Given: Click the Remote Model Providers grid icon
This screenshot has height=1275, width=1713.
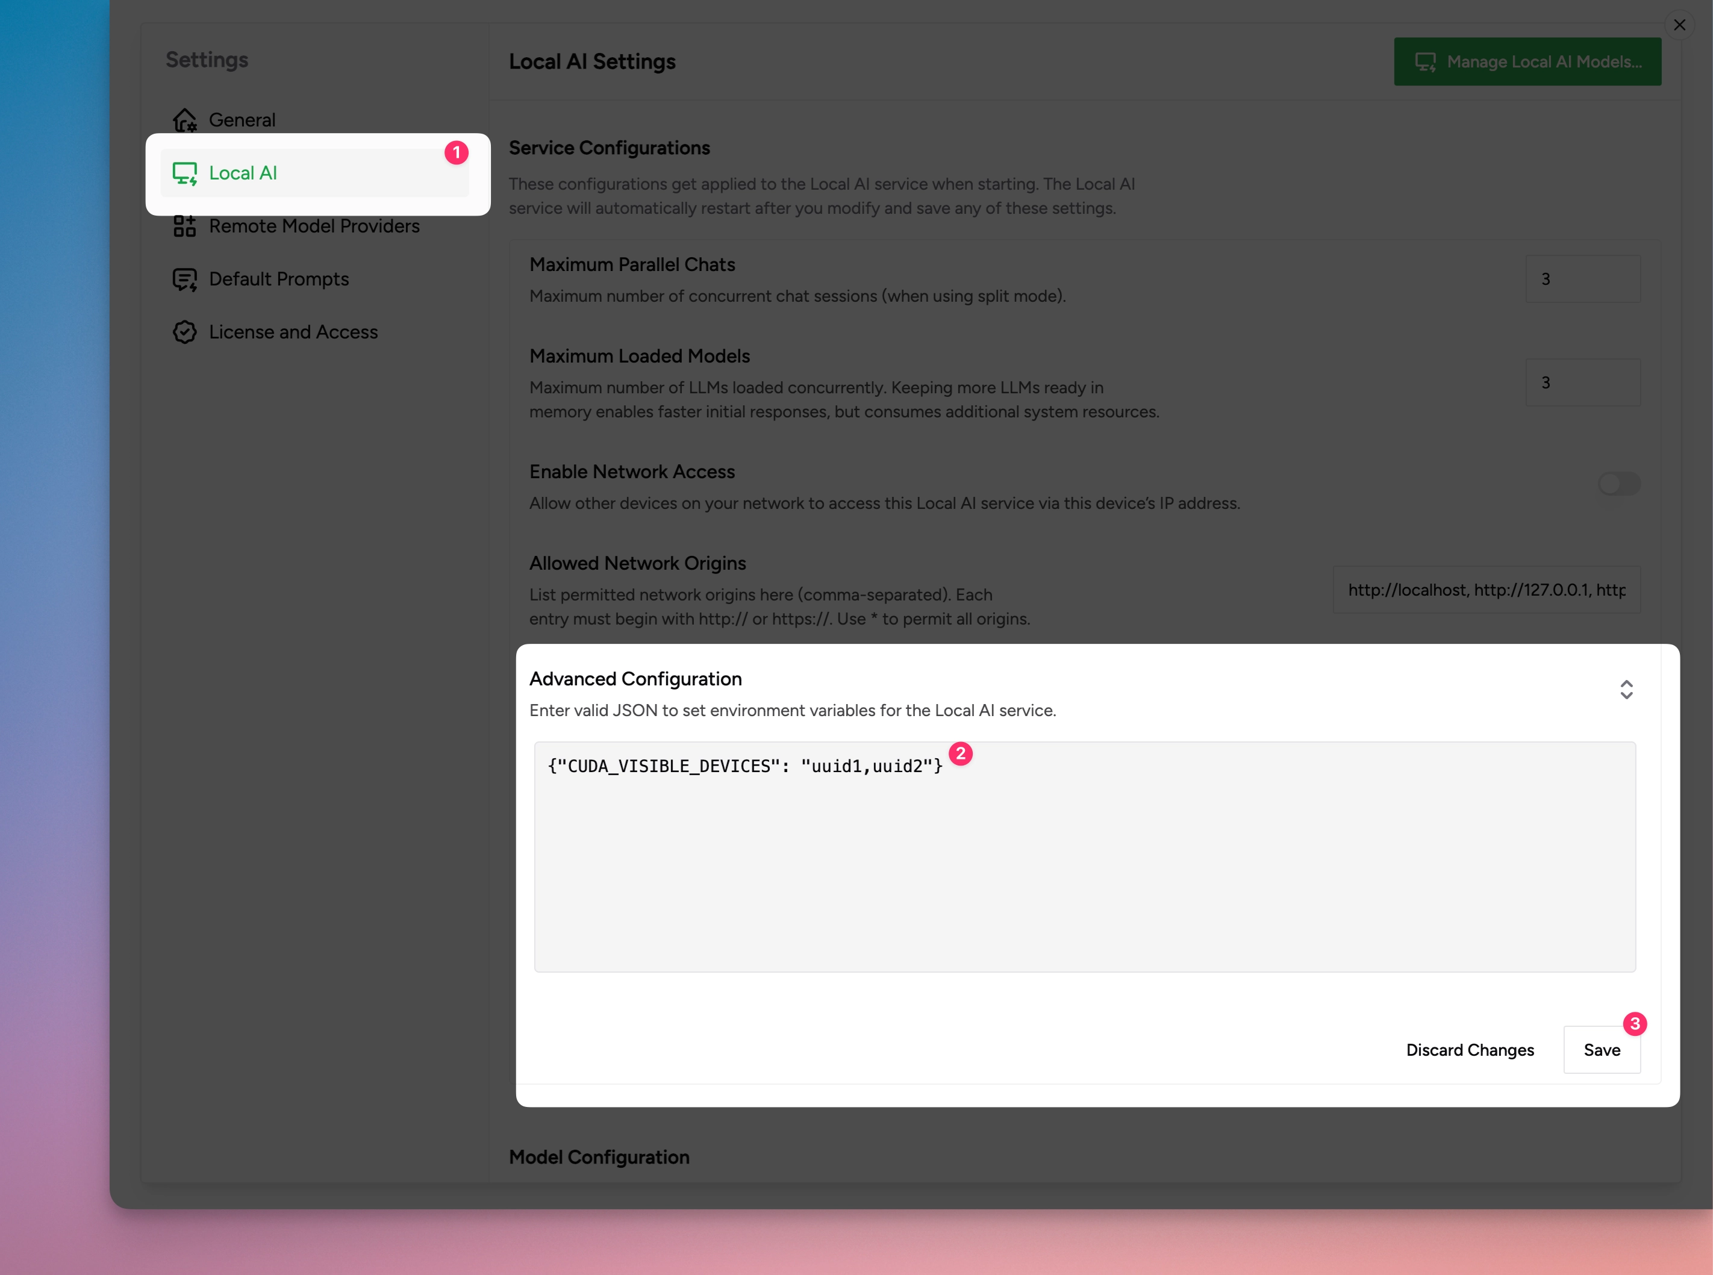Looking at the screenshot, I should coord(184,225).
